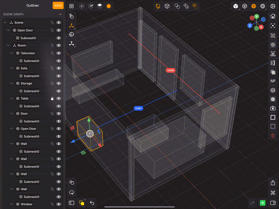The width and height of the screenshot is (279, 209).
Task: Choose the lasso selection tool
Action: [72, 192]
